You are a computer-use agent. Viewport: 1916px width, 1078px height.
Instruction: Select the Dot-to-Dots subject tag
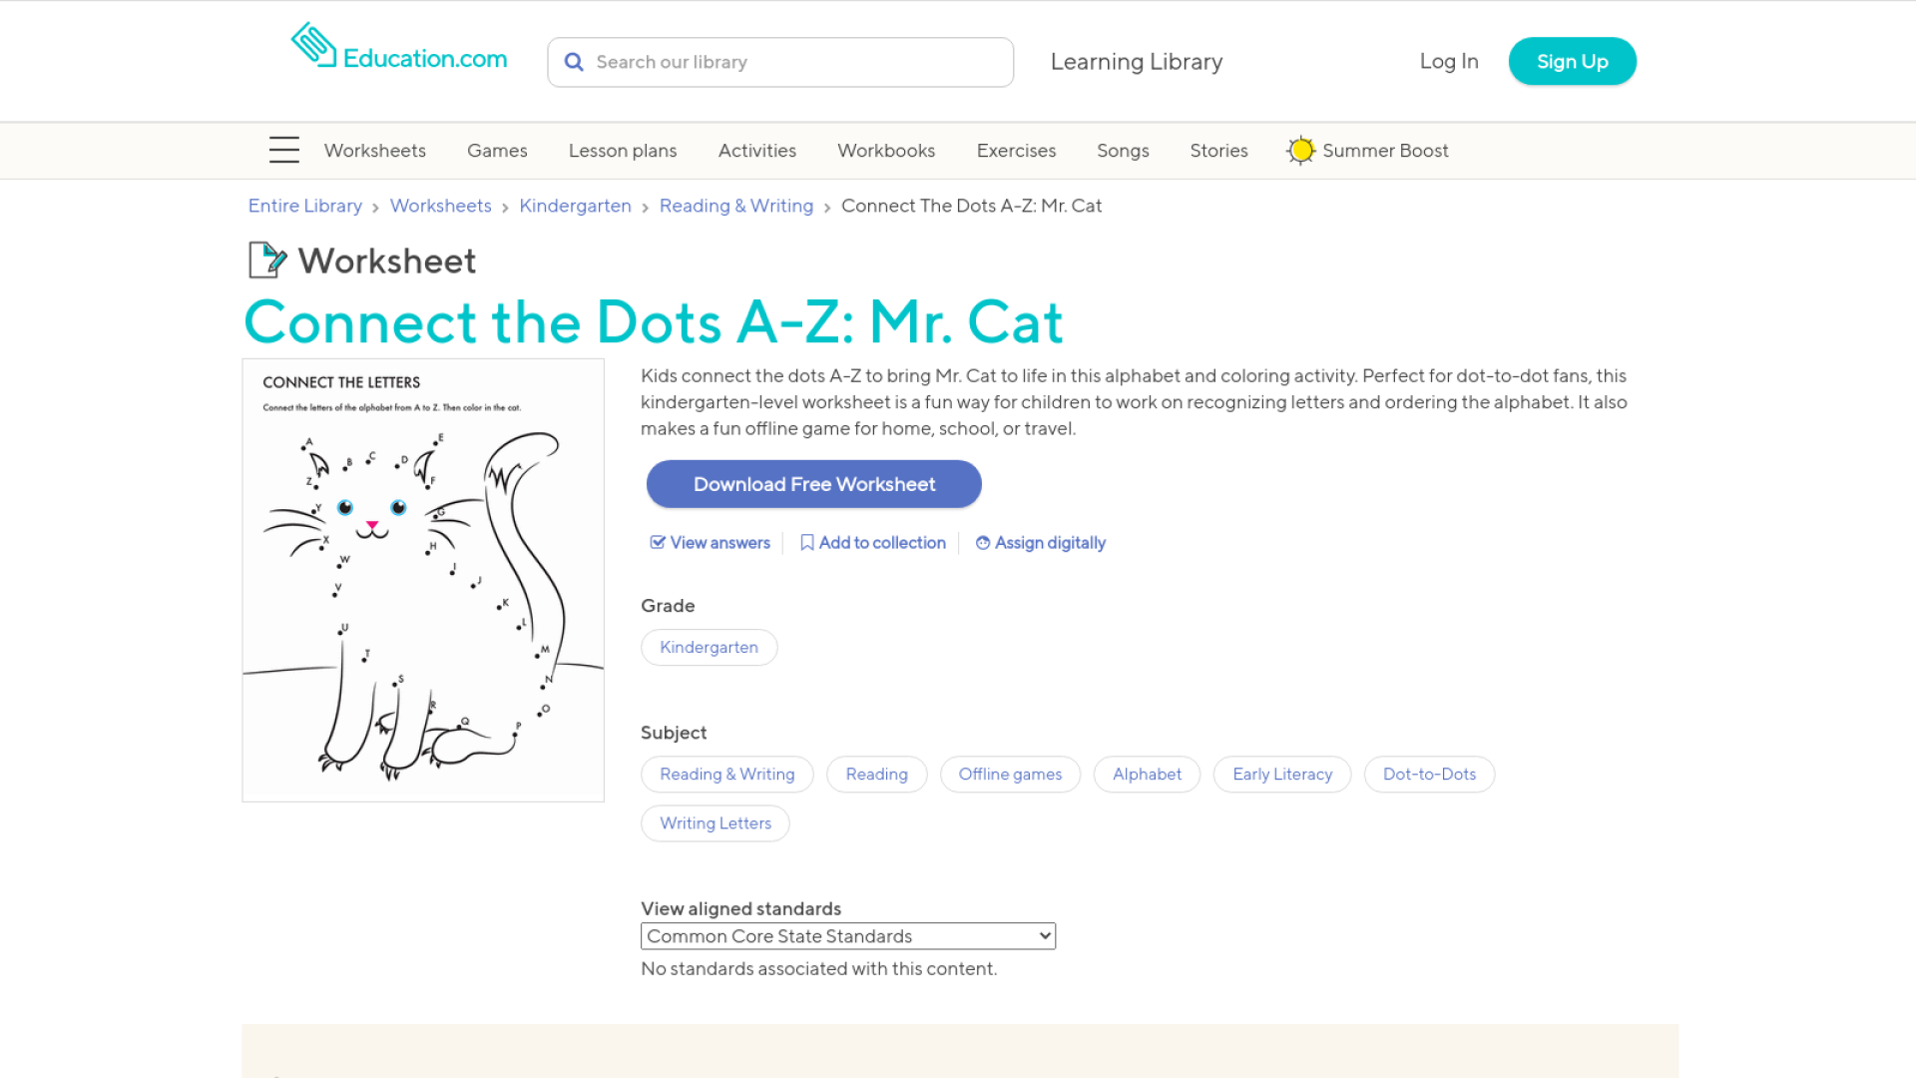[x=1429, y=775]
